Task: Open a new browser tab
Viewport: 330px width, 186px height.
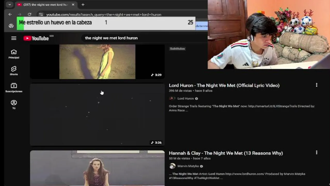Action: 83,5
